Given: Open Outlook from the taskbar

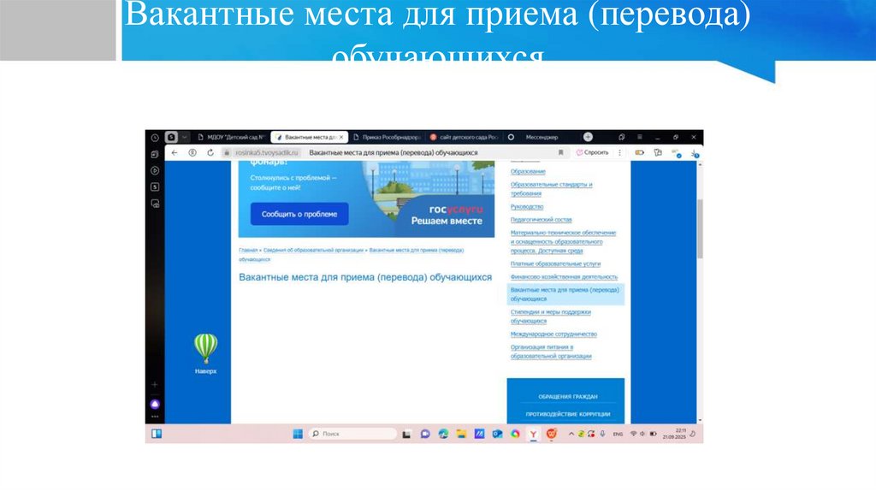Looking at the screenshot, I should tap(497, 434).
